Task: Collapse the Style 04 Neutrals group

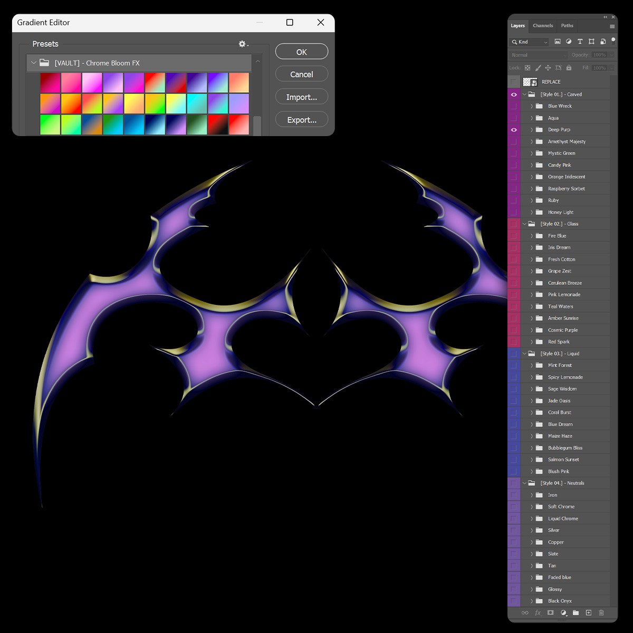Action: tap(524, 483)
